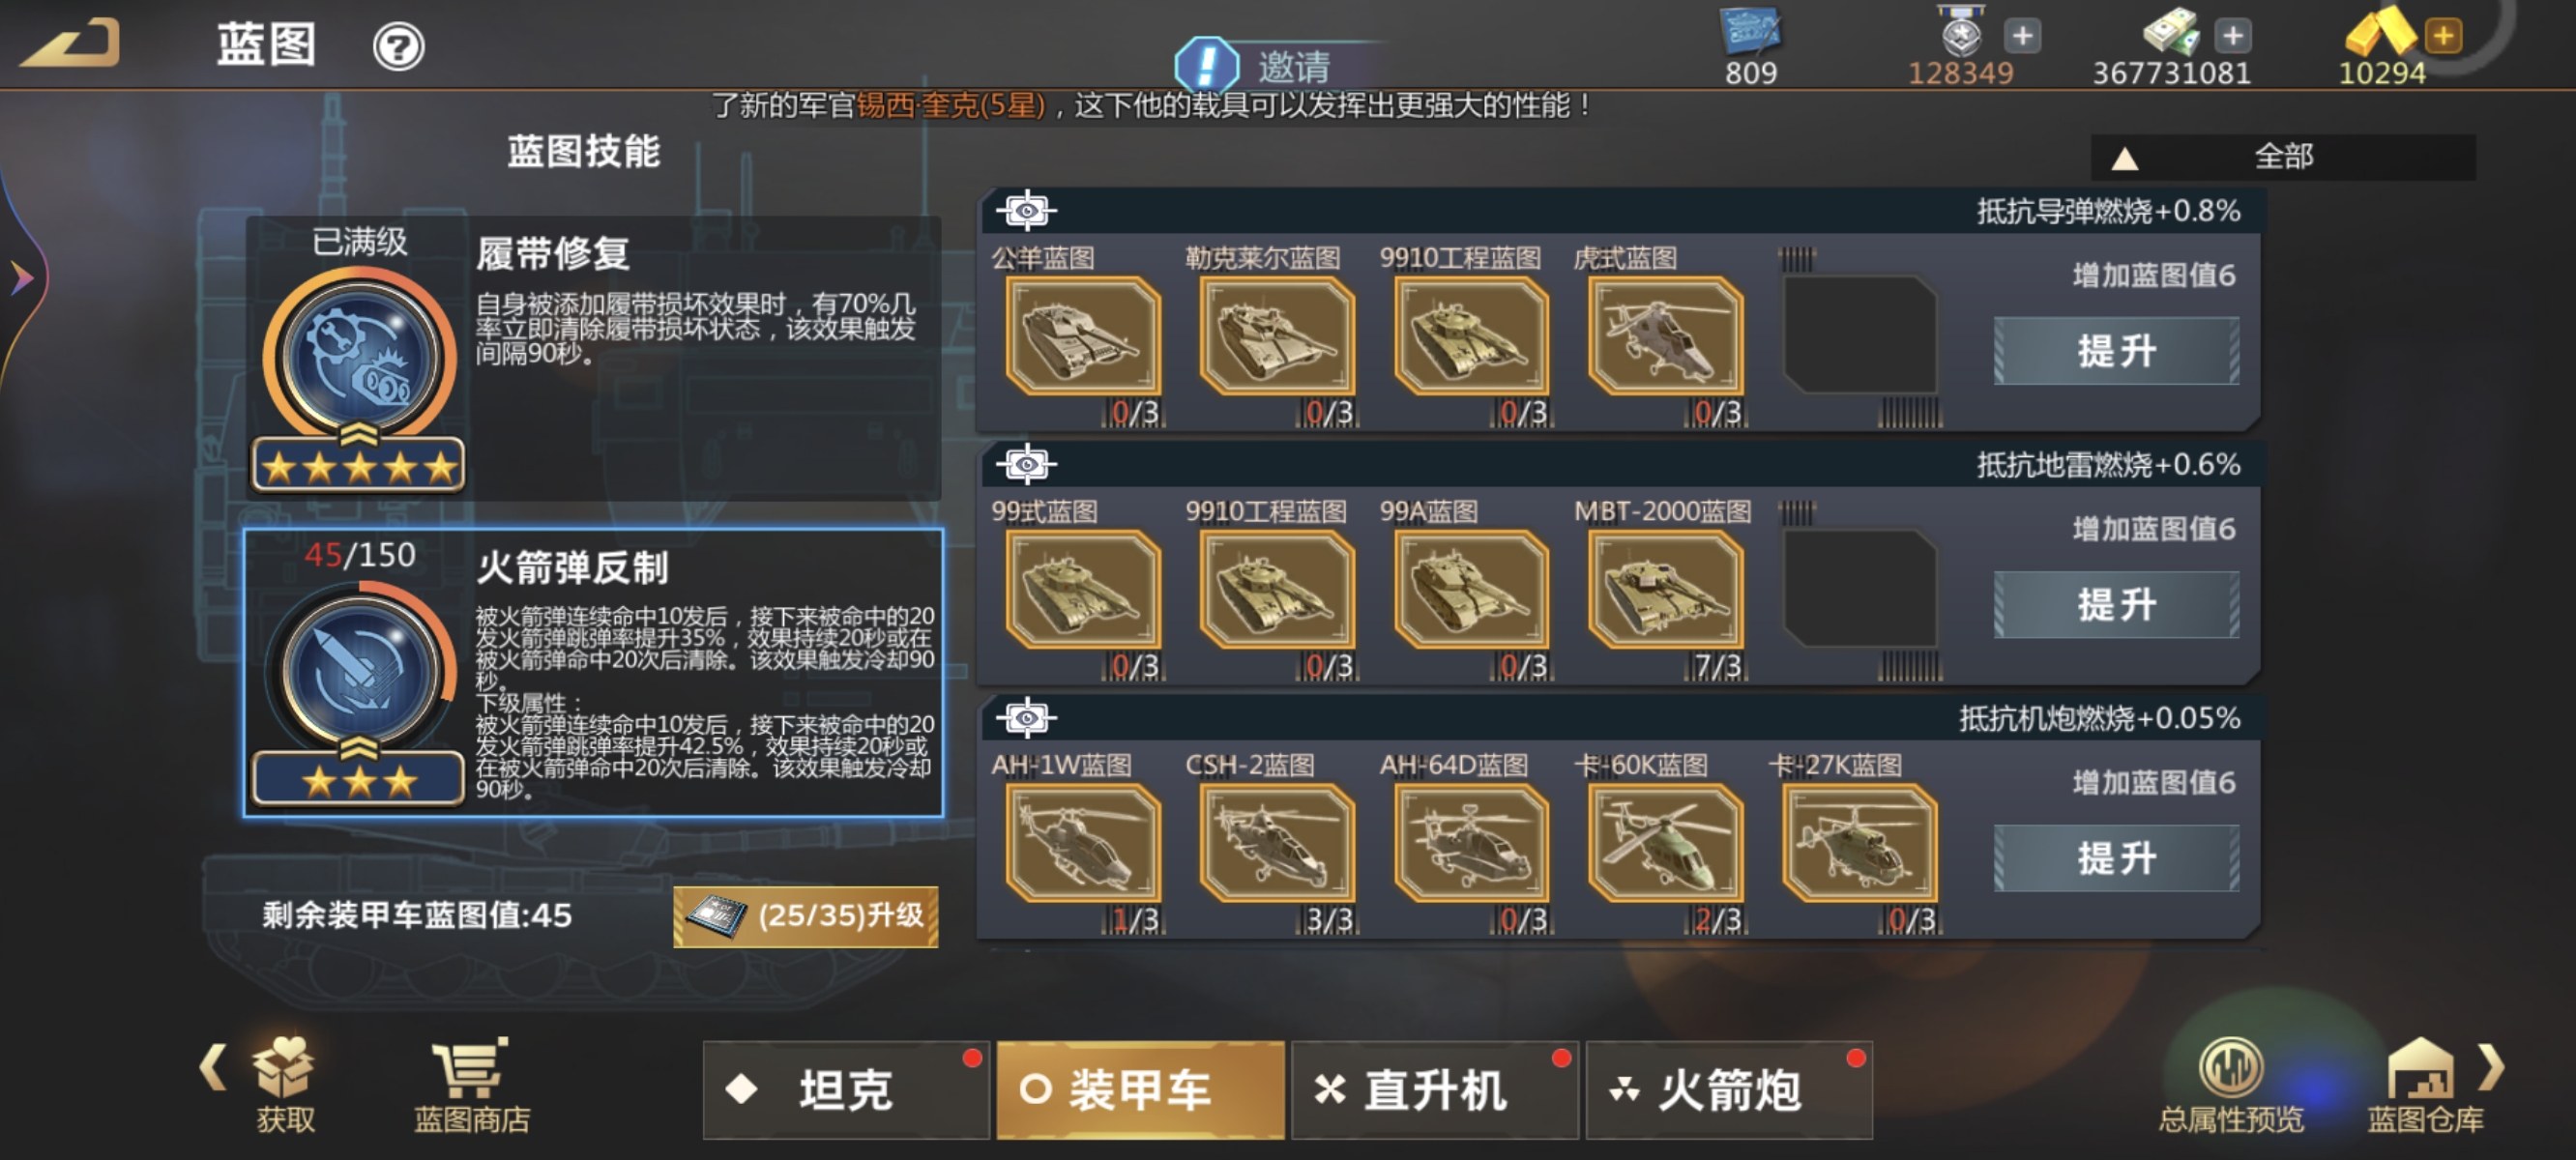Click the (25/35)升级 upgrade button
Image resolution: width=2576 pixels, height=1160 pixels.
click(806, 916)
